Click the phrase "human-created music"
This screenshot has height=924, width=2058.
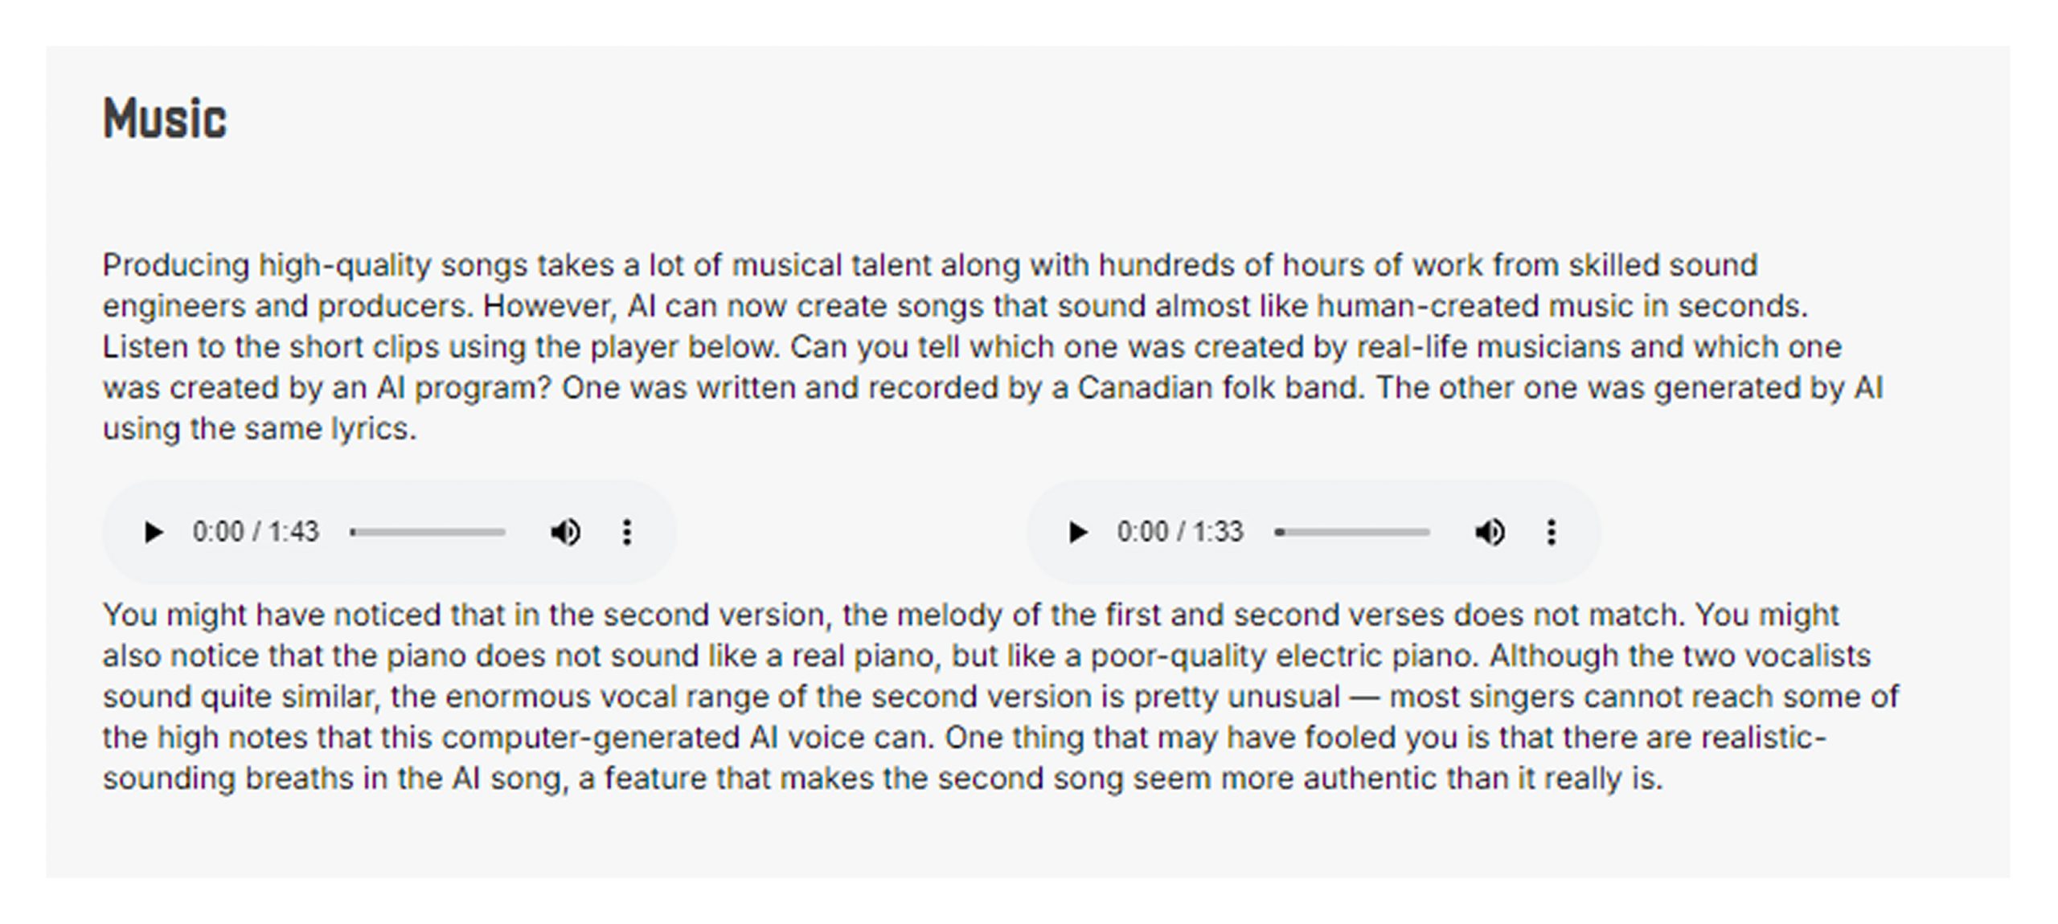click(1490, 306)
